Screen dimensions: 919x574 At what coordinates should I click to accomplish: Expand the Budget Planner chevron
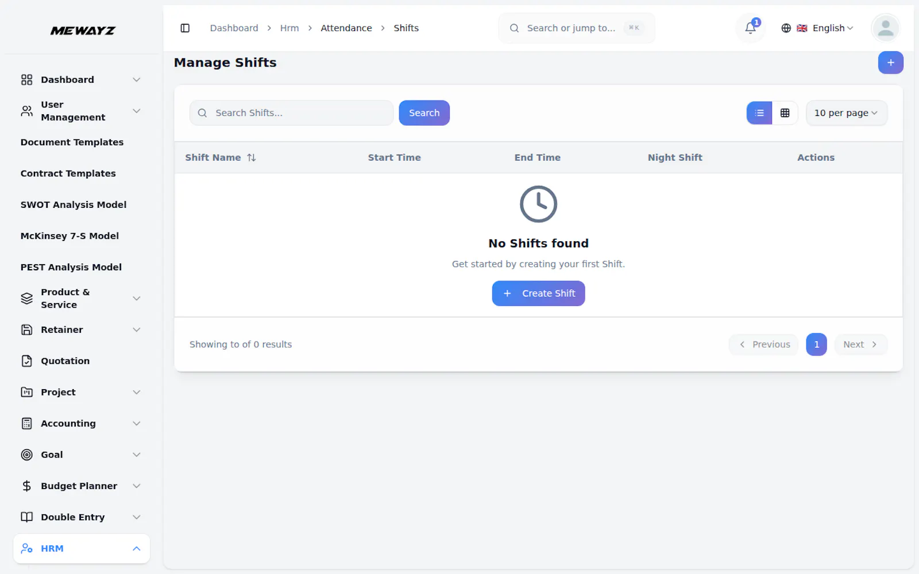[137, 486]
